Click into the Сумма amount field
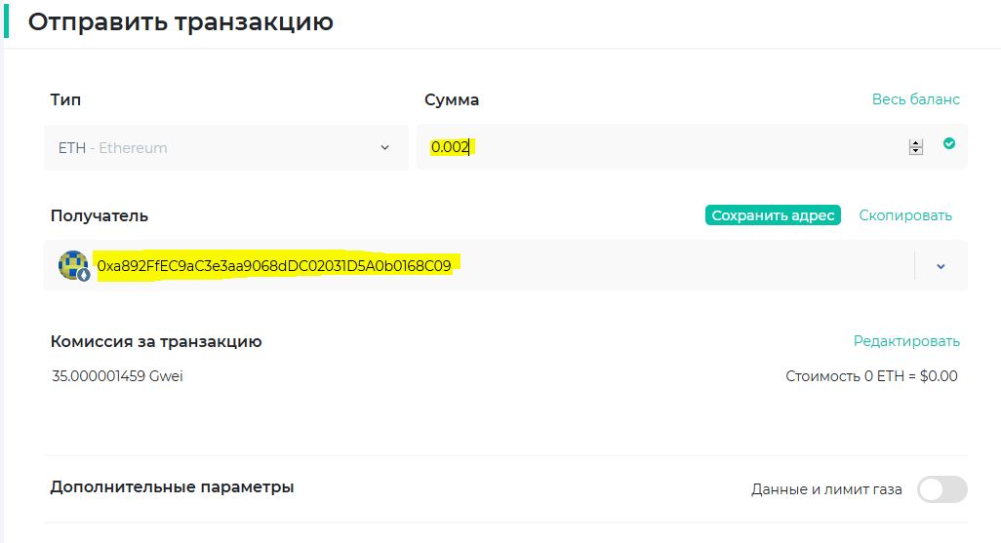Viewport: 1001px width, 543px height. tap(663, 147)
